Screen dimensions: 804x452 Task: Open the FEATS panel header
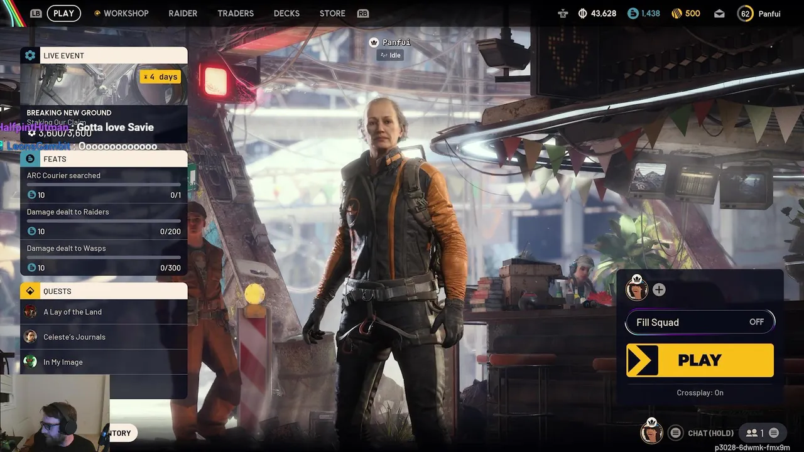(x=104, y=159)
